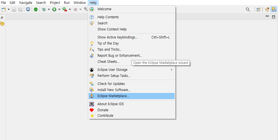This screenshot has width=278, height=140.
Task: Click the Debug bug icon
Action: tap(44, 9)
